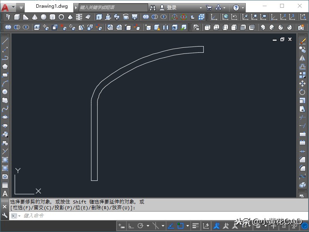
Task: Open the AutoCAD application menu
Action: (x=5, y=7)
